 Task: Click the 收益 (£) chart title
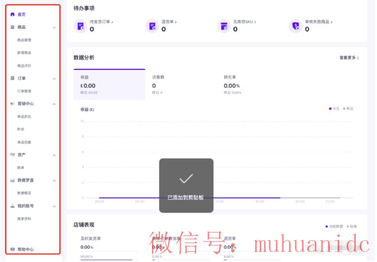click(x=87, y=110)
